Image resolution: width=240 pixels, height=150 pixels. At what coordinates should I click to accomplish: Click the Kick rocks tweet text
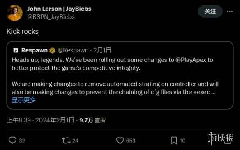click(23, 31)
